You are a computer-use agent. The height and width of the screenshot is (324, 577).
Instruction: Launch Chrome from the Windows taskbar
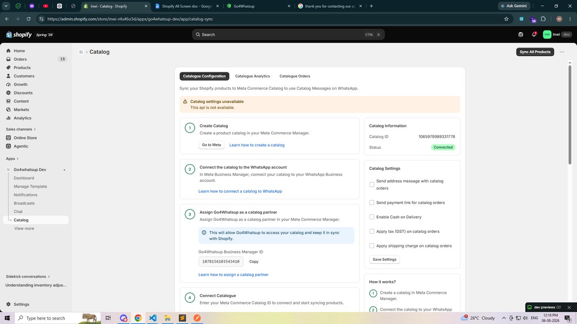tap(138, 318)
